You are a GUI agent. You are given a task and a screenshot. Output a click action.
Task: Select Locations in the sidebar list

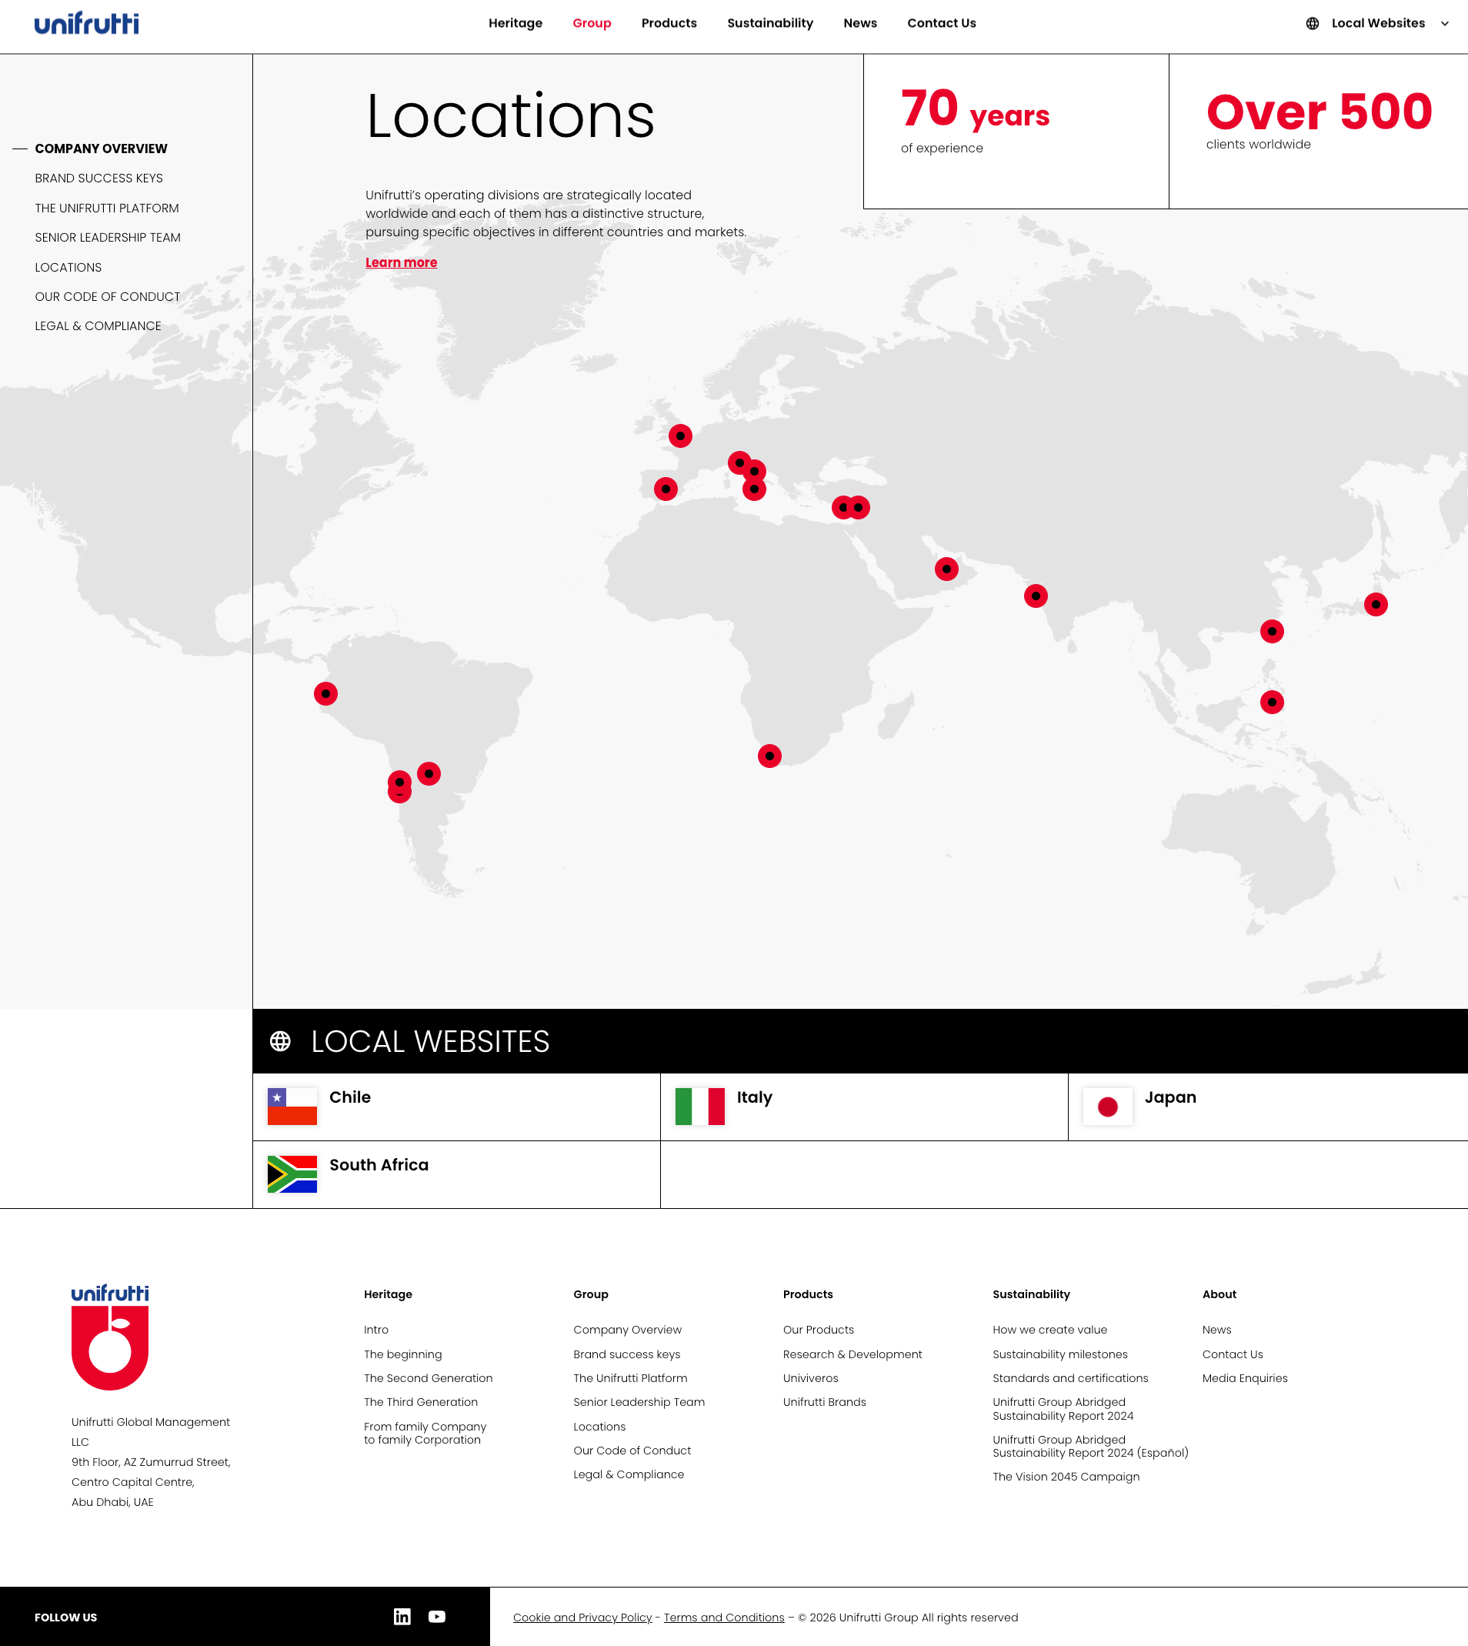coord(68,267)
